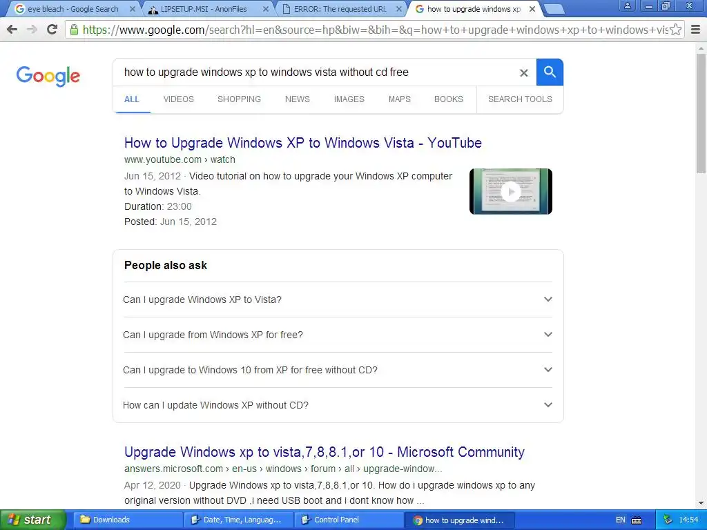The height and width of the screenshot is (530, 707).
Task: Close the LIPSETUP.MSI AnonFiles tab
Action: tap(266, 9)
